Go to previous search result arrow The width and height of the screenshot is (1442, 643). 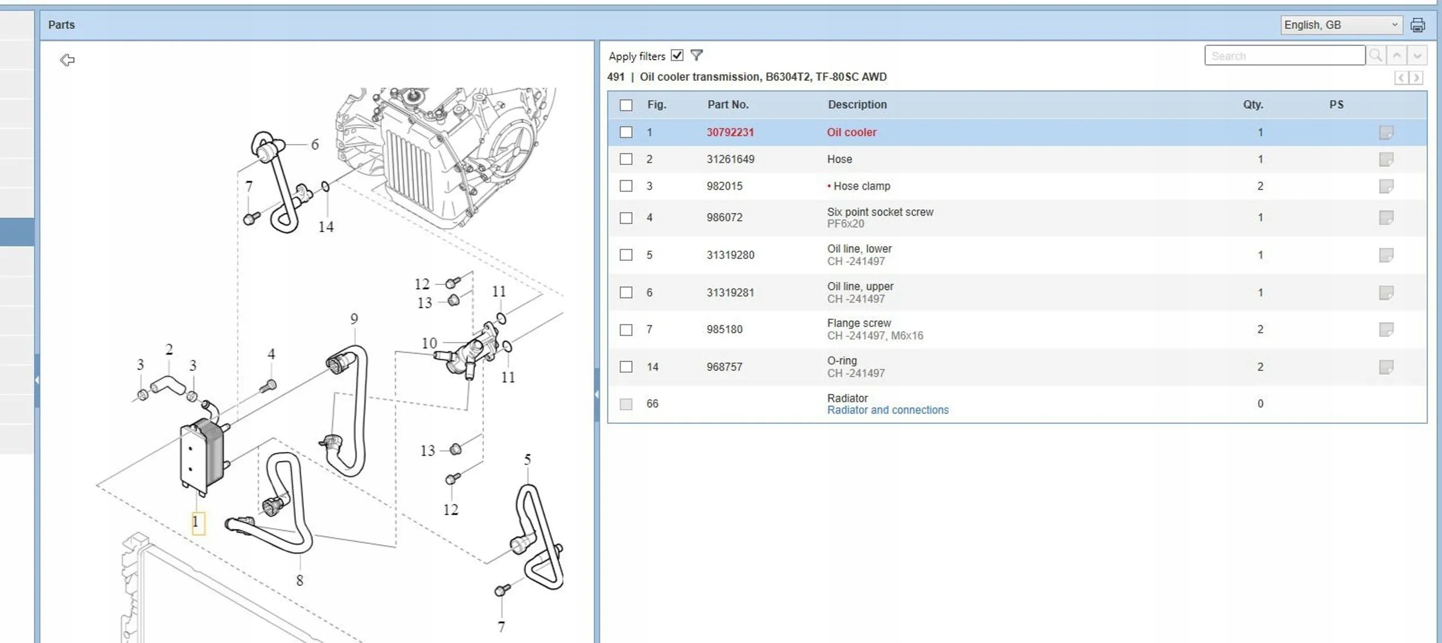coord(1396,55)
